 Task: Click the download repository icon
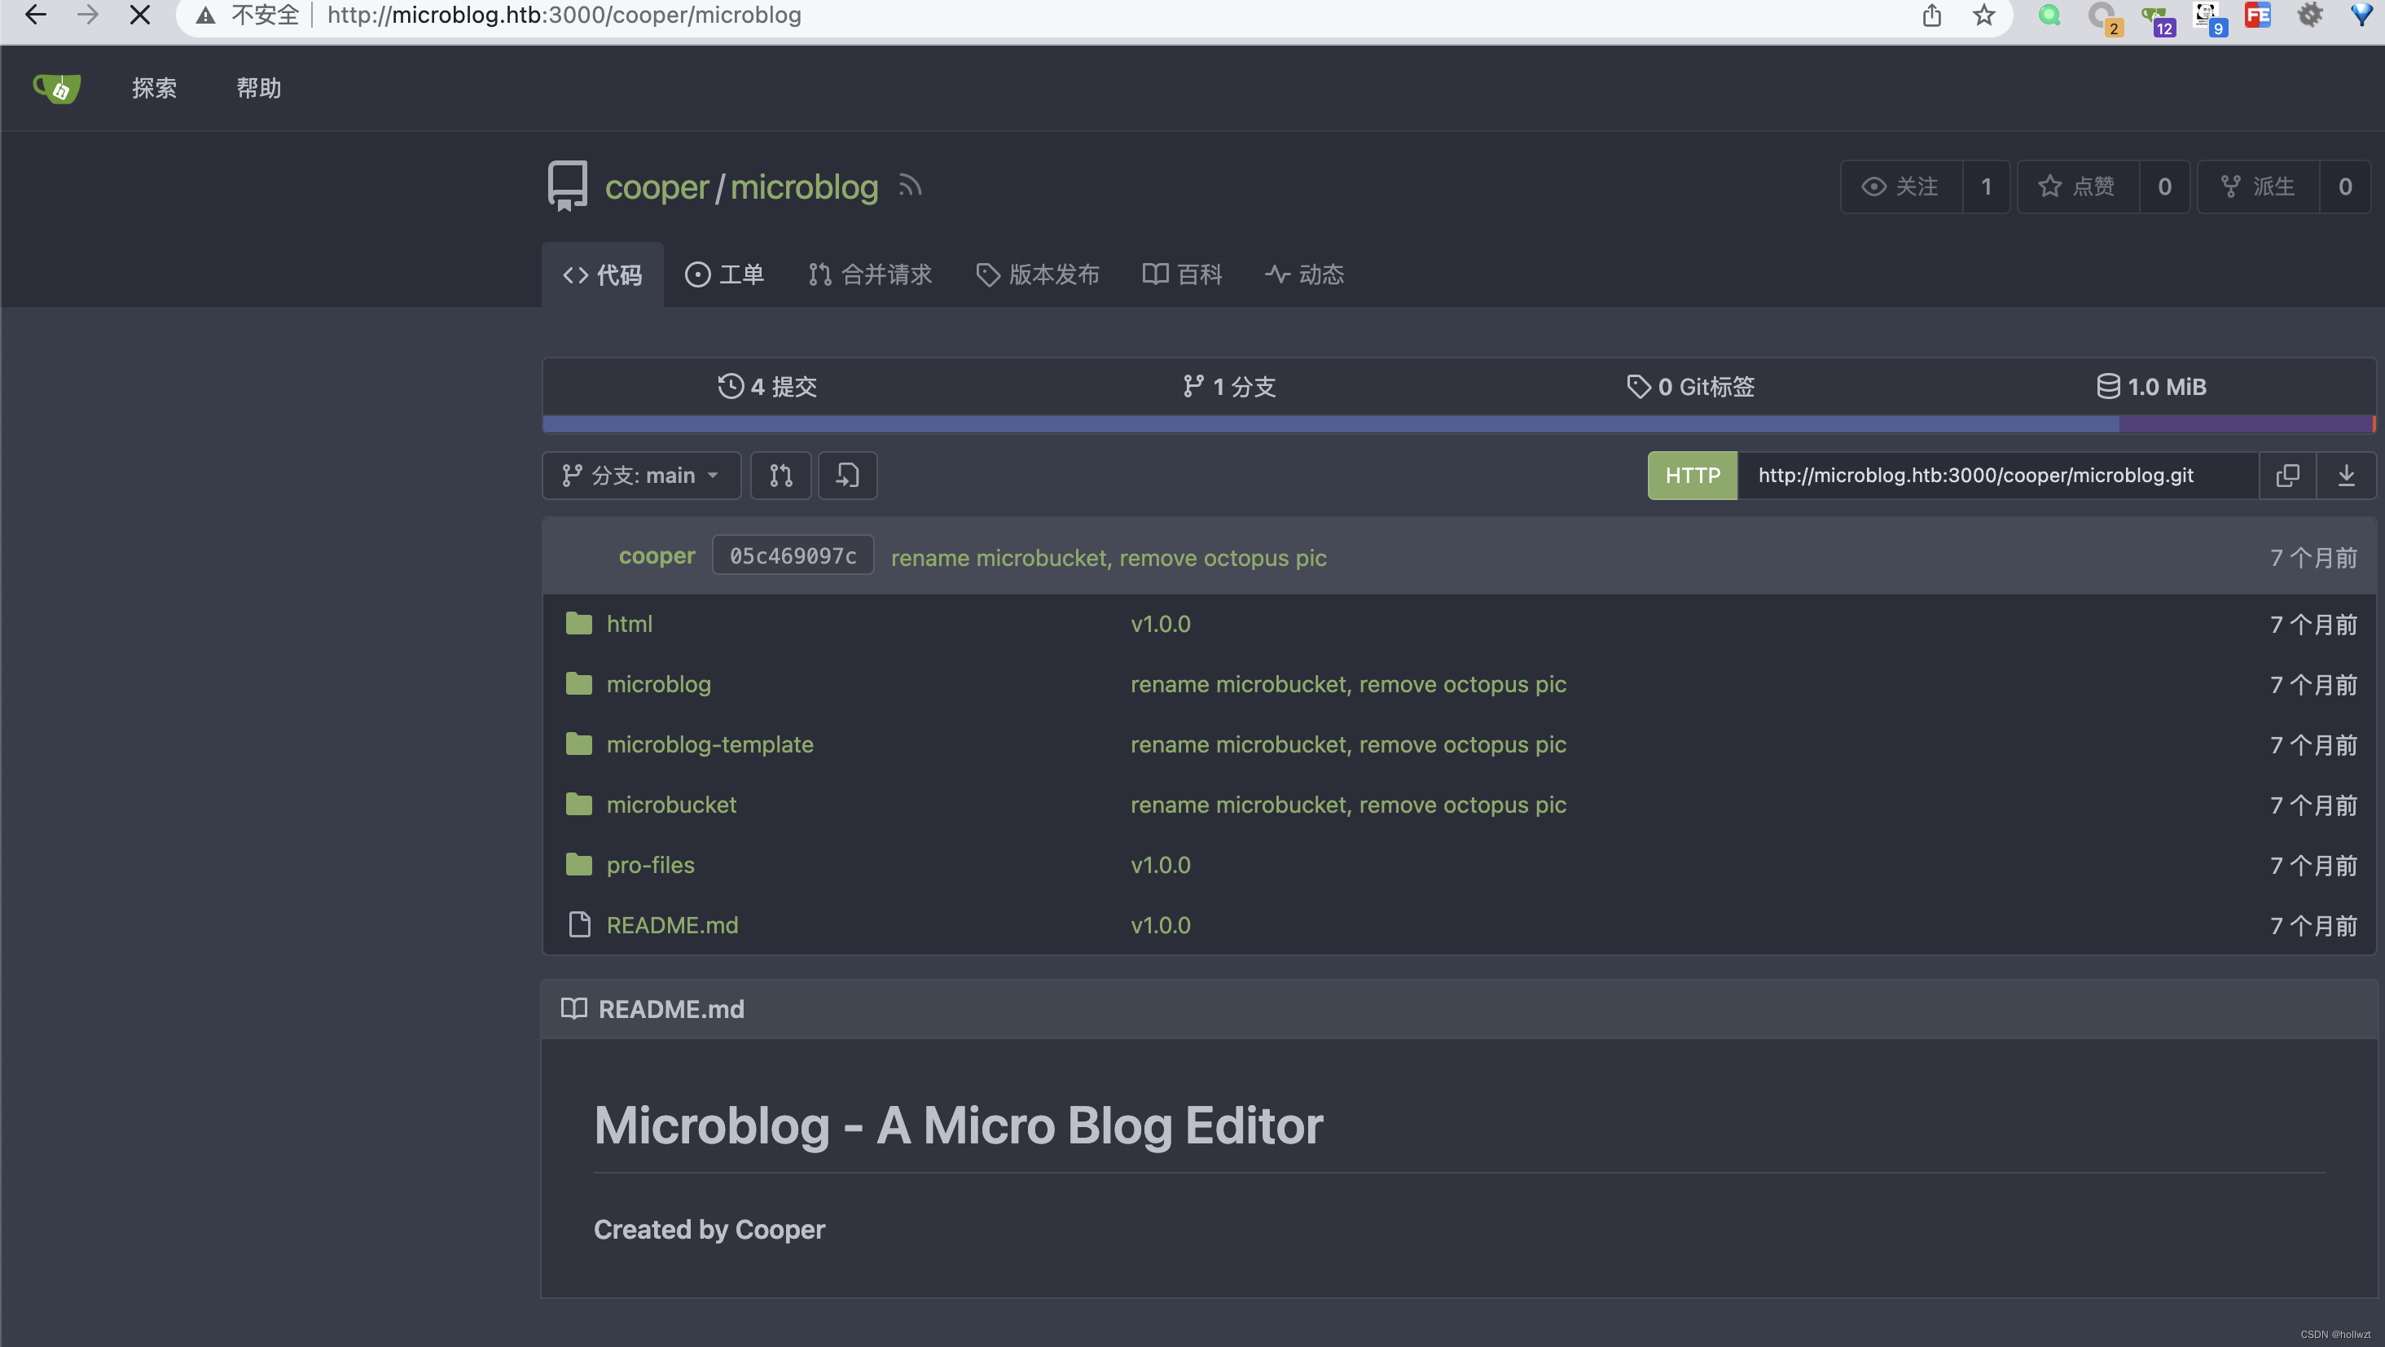point(2346,475)
